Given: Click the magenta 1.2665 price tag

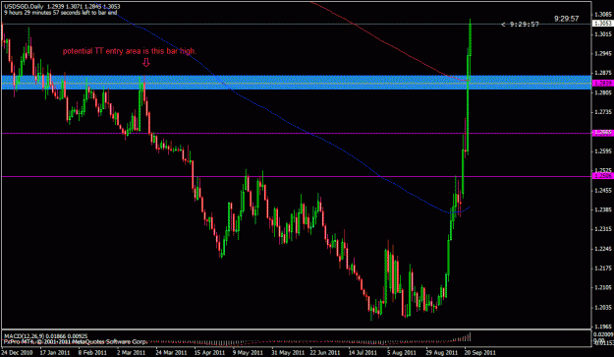Looking at the screenshot, I should pos(602,133).
